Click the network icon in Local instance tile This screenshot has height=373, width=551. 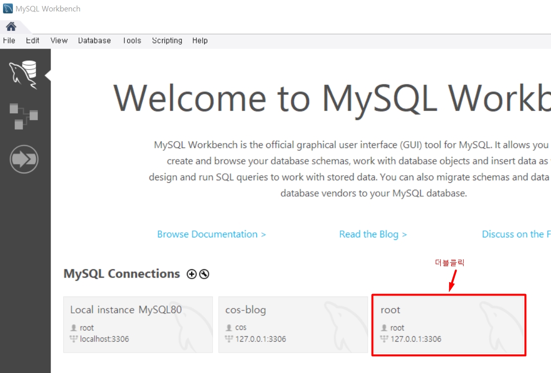pos(74,339)
